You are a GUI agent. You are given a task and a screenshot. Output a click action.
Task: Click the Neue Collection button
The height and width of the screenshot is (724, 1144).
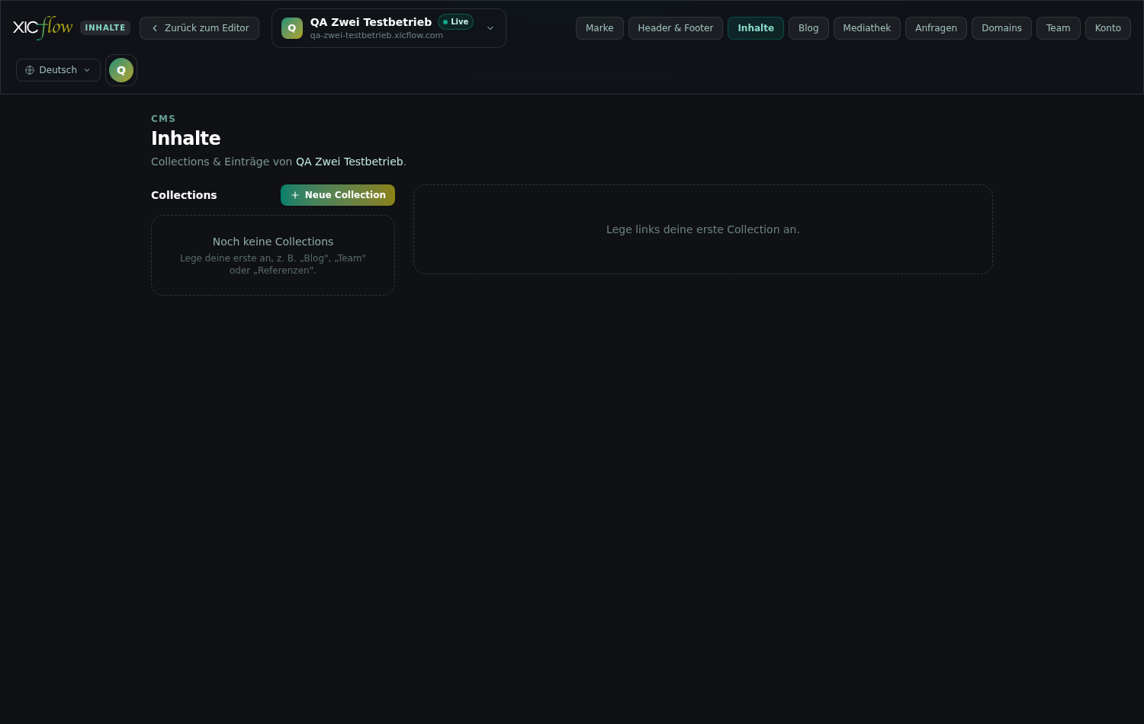(x=338, y=195)
